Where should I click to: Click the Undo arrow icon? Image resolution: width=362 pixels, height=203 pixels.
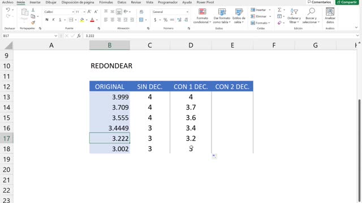click(x=8, y=10)
